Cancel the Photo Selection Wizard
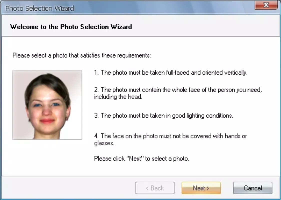Screen dimensions: 281x200 253,188
